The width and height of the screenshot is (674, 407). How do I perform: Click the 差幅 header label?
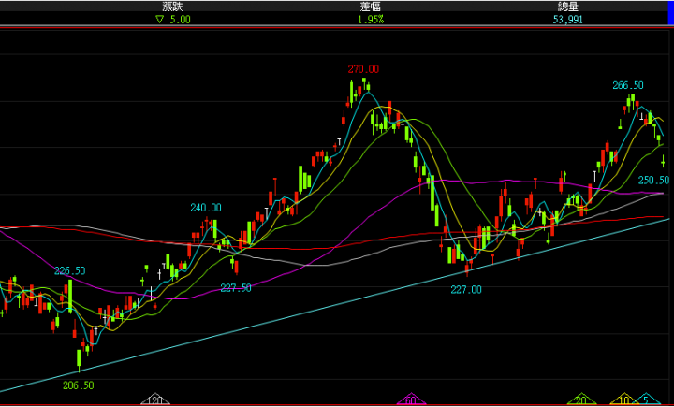click(x=370, y=7)
